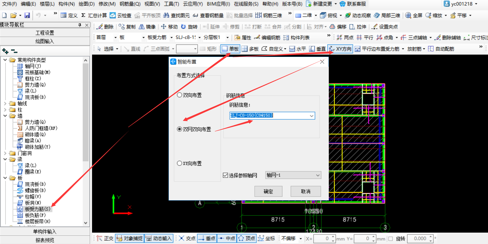Open 工具(T) menu

coord(171,4)
